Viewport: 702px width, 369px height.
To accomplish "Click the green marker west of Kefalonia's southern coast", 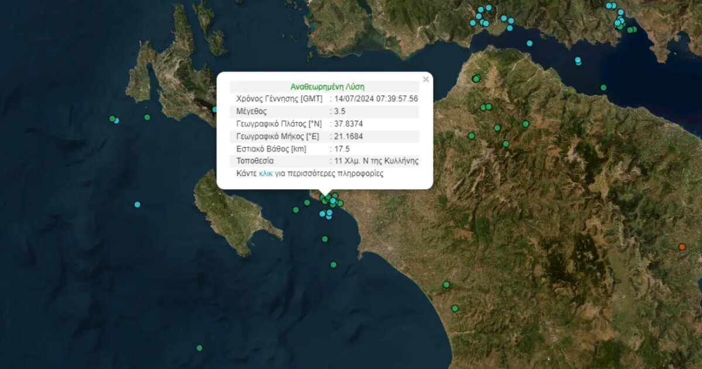I will coord(147,117).
